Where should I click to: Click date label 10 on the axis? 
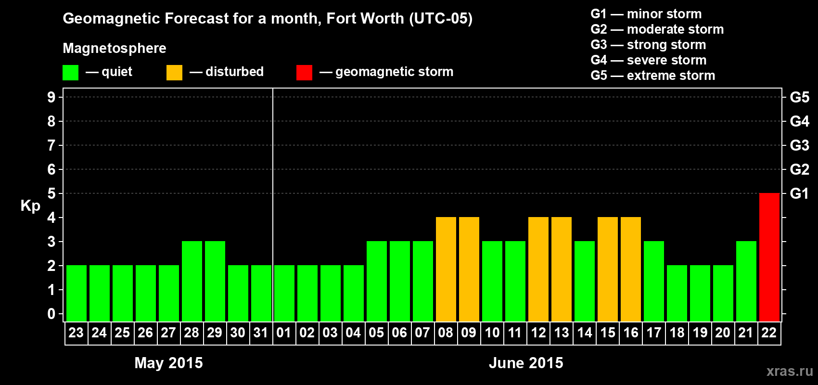pos(492,333)
